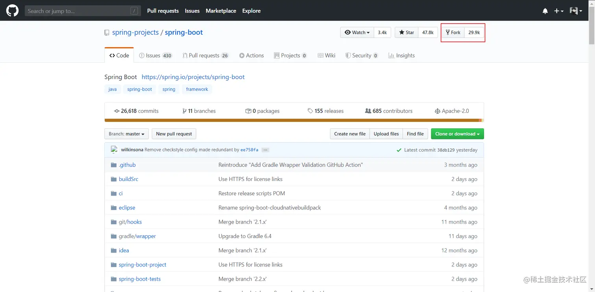This screenshot has height=292, width=595.
Task: Focus the Search or jump to field
Action: tap(83, 11)
